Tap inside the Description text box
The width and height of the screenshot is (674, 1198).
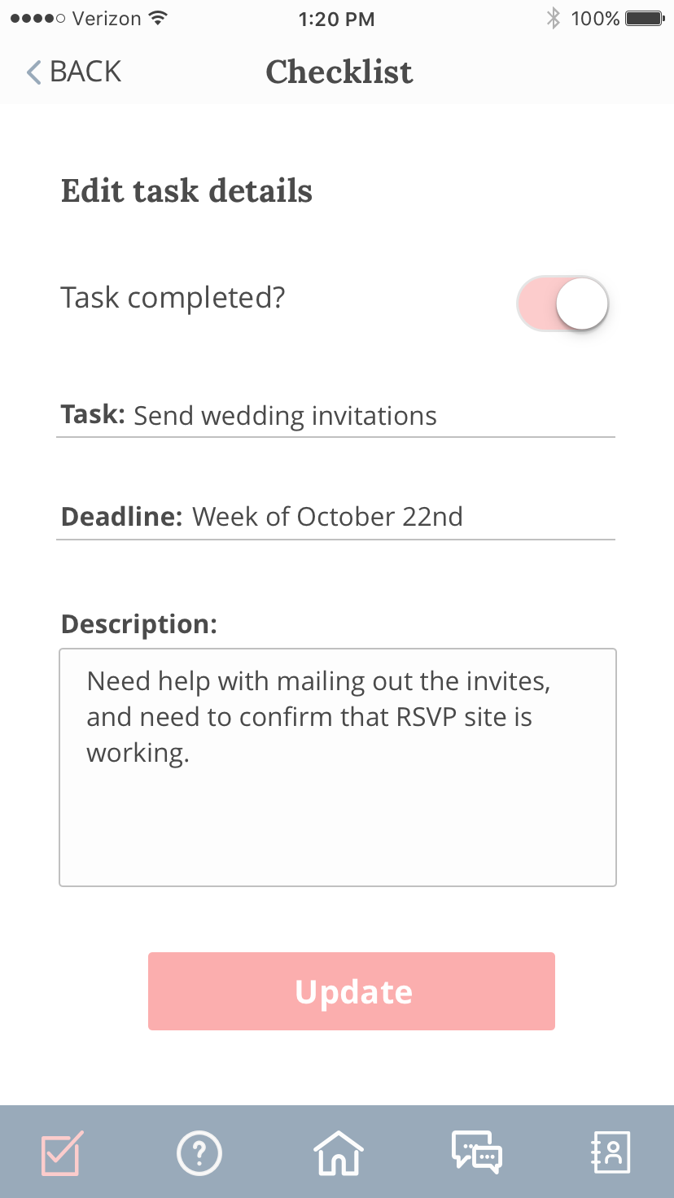click(338, 767)
